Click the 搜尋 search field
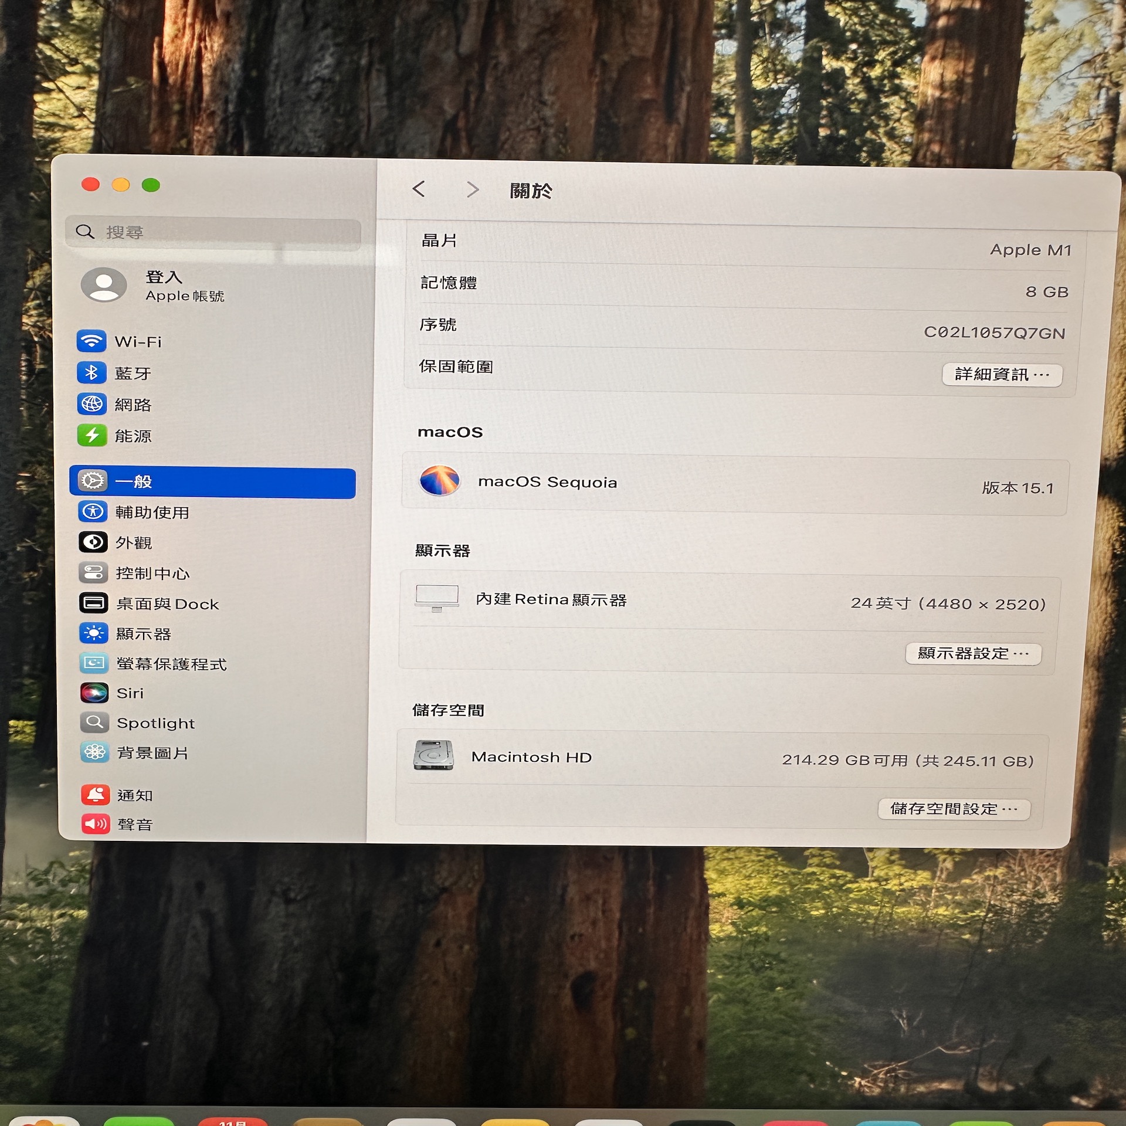The width and height of the screenshot is (1126, 1126). [213, 233]
